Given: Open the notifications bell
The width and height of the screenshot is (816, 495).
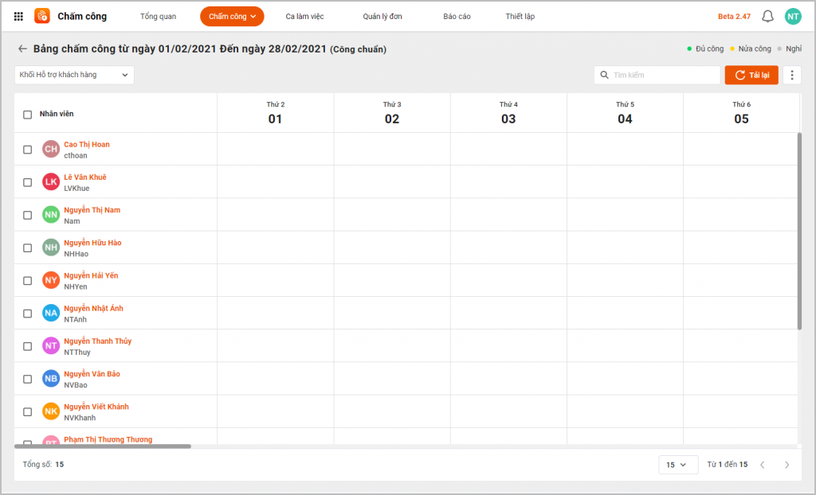Looking at the screenshot, I should point(767,17).
